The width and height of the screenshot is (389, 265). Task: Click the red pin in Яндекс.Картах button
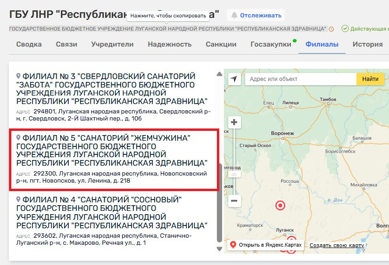pos(233,245)
